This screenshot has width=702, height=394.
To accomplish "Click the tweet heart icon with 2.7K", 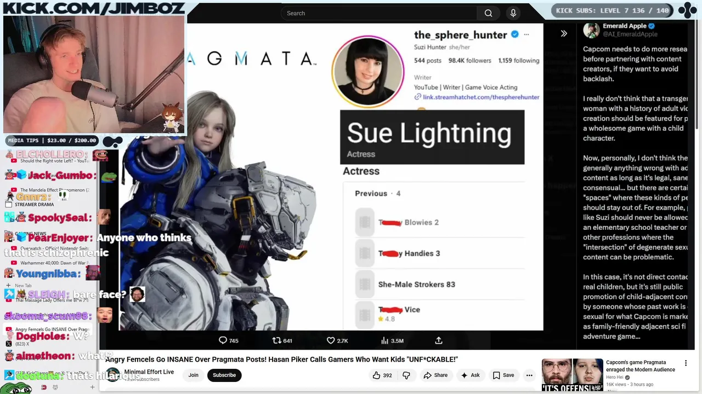I will (x=331, y=340).
